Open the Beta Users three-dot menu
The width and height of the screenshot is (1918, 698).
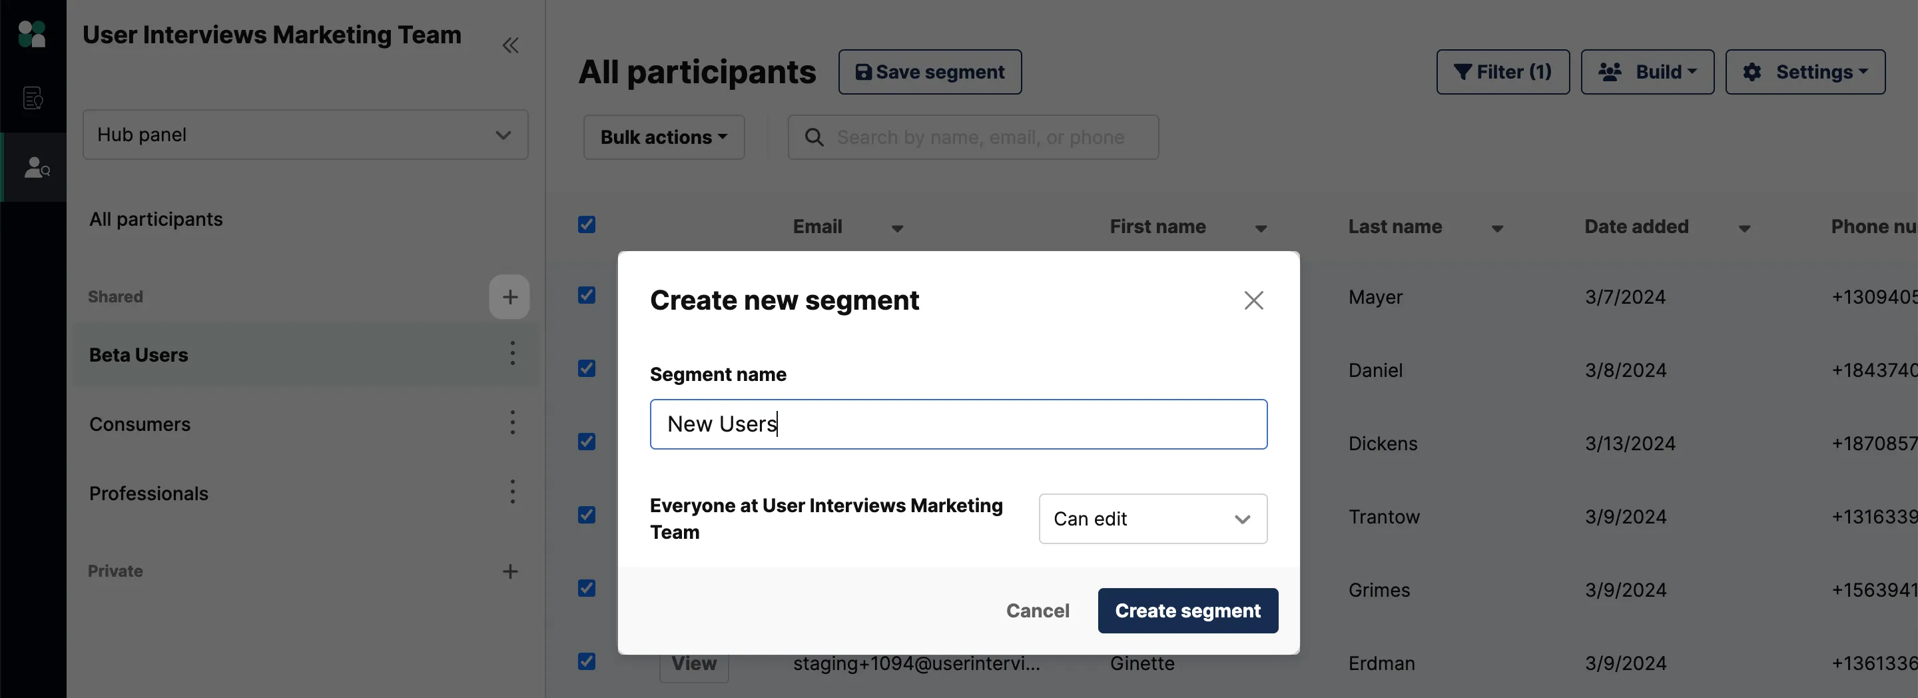pos(512,353)
